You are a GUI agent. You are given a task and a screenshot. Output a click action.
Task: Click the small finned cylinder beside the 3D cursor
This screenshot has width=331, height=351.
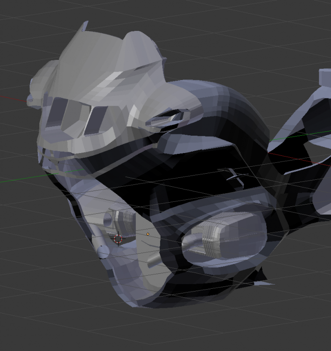click(x=120, y=221)
